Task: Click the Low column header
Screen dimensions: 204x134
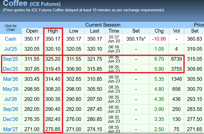Action: click(x=74, y=31)
